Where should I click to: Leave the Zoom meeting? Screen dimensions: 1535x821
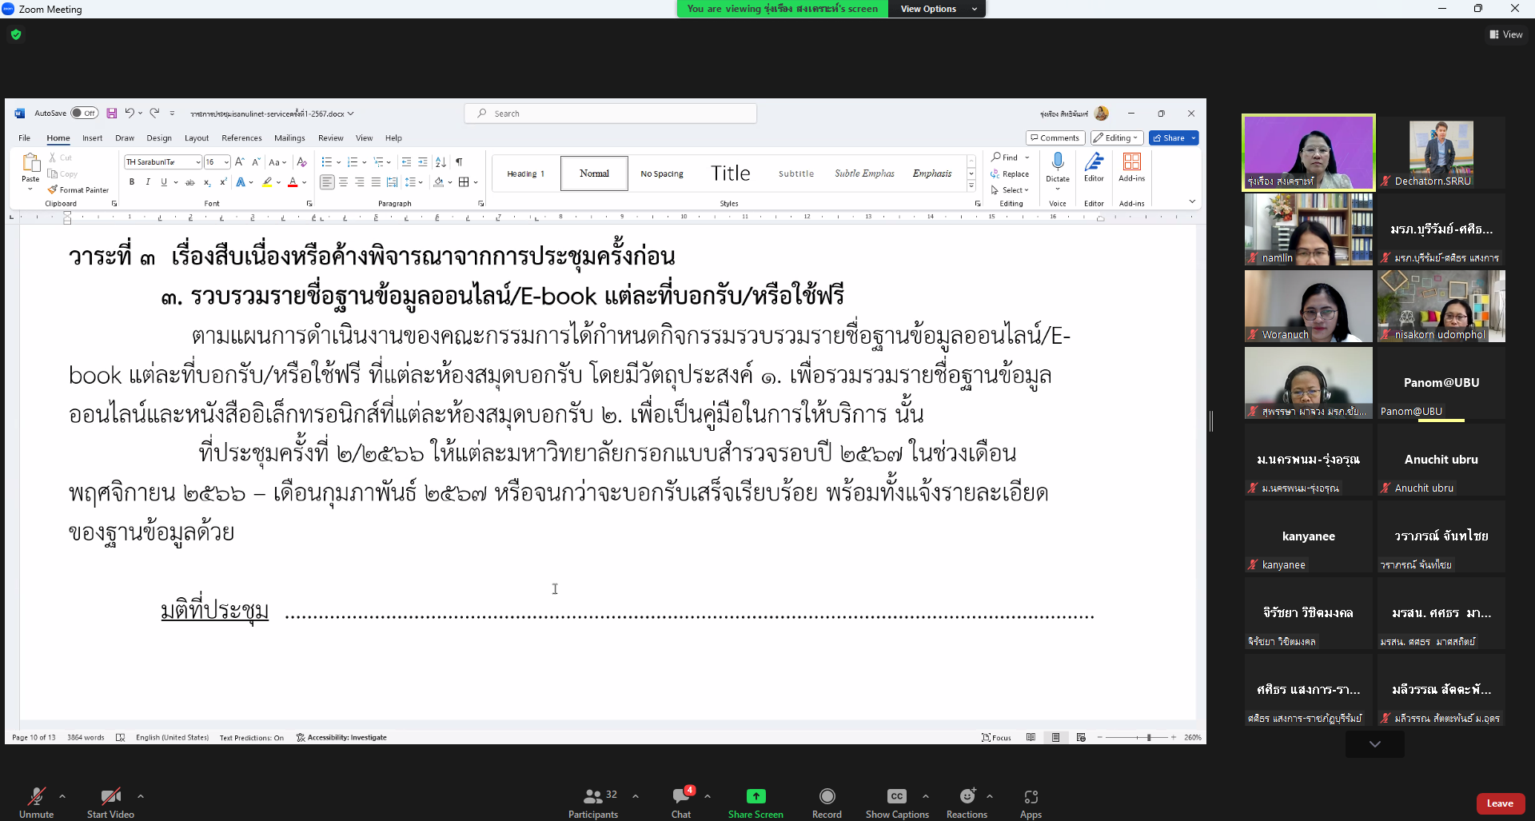tap(1500, 803)
